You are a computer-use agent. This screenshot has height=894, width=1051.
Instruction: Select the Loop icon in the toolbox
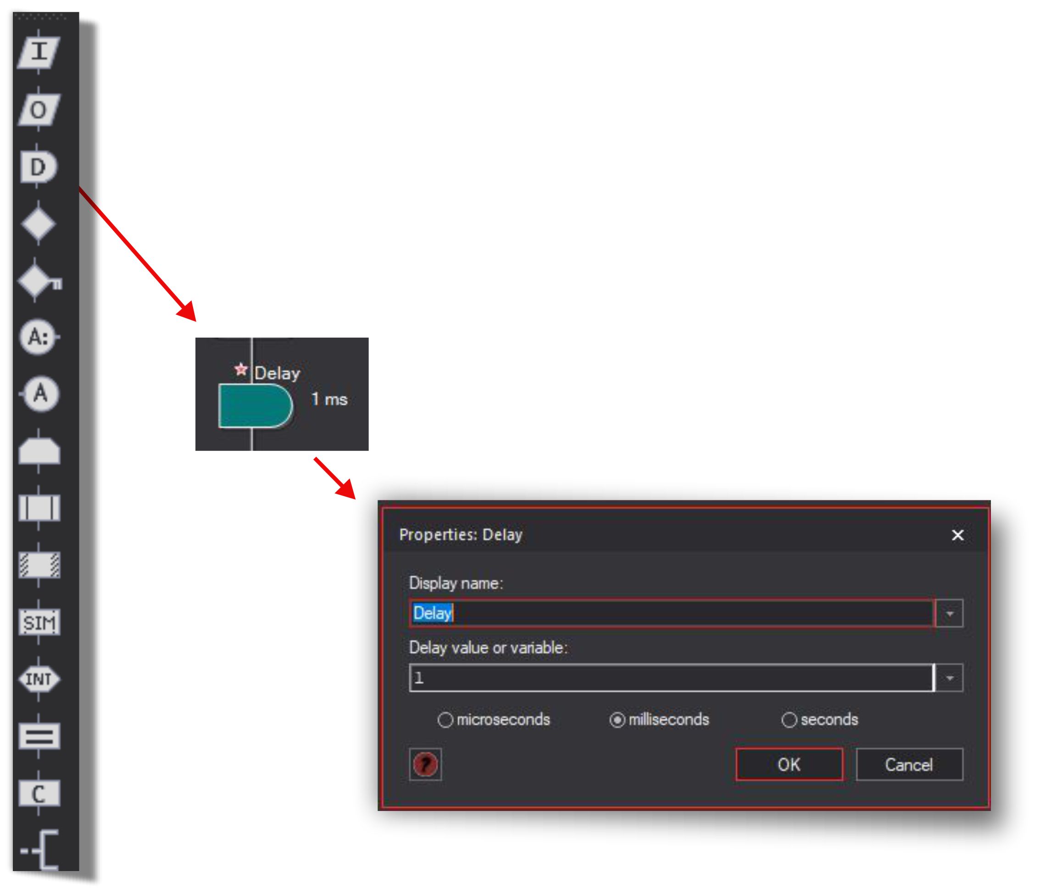coord(39,450)
